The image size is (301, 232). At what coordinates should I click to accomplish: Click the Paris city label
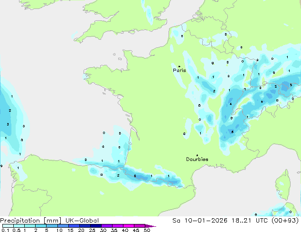tap(179, 70)
